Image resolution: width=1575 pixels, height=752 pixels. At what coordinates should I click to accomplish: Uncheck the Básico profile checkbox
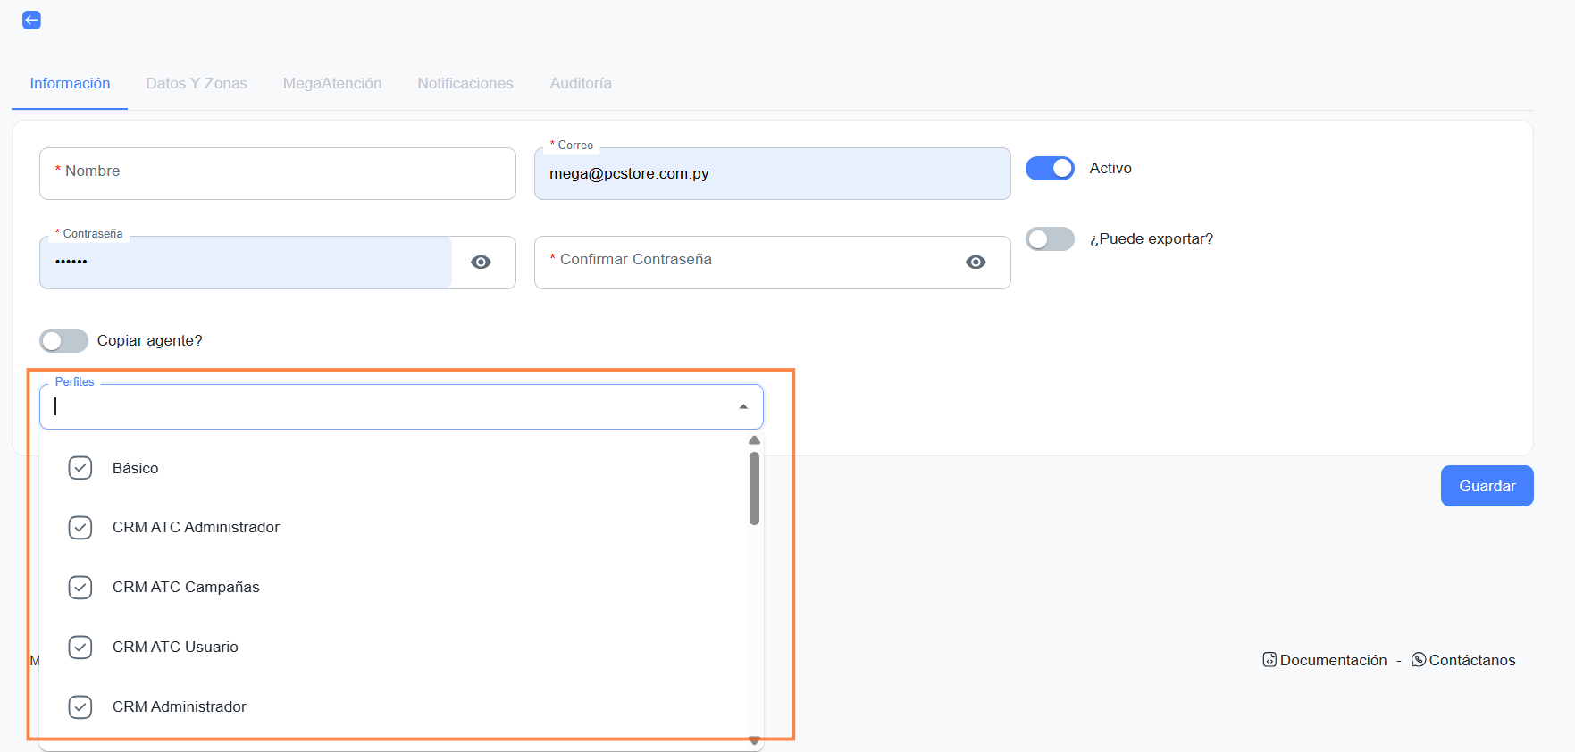click(x=80, y=468)
